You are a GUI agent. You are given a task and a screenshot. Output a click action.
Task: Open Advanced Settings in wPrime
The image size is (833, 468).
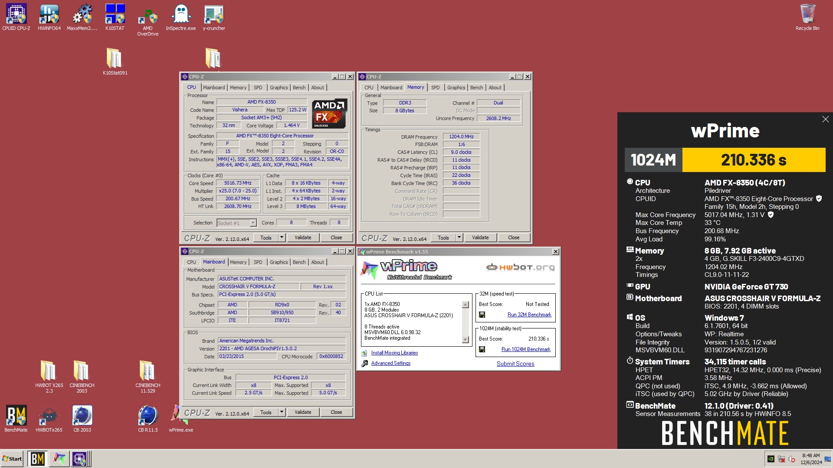[x=391, y=363]
